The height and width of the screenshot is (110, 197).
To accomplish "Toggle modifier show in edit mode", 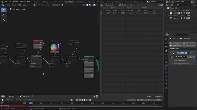I will [x=181, y=53].
